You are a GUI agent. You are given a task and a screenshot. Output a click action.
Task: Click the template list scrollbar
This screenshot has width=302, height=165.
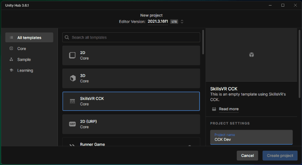point(203,42)
